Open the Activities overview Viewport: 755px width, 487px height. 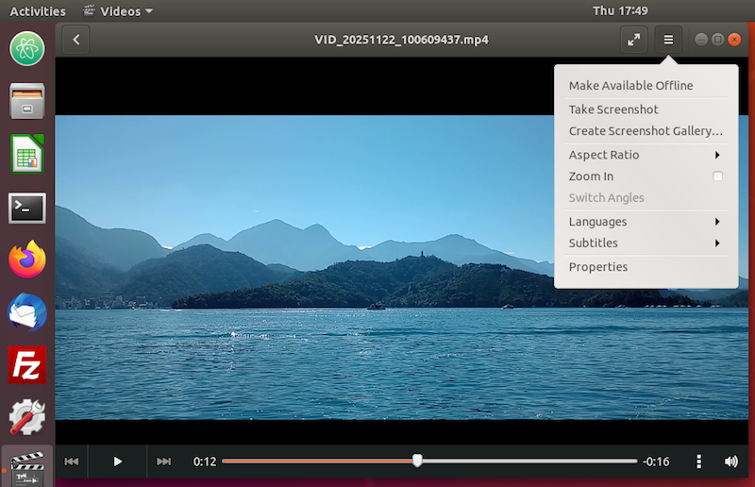coord(38,11)
